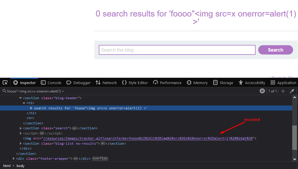Open the Network tab
The height and width of the screenshot is (169, 298).
click(106, 83)
